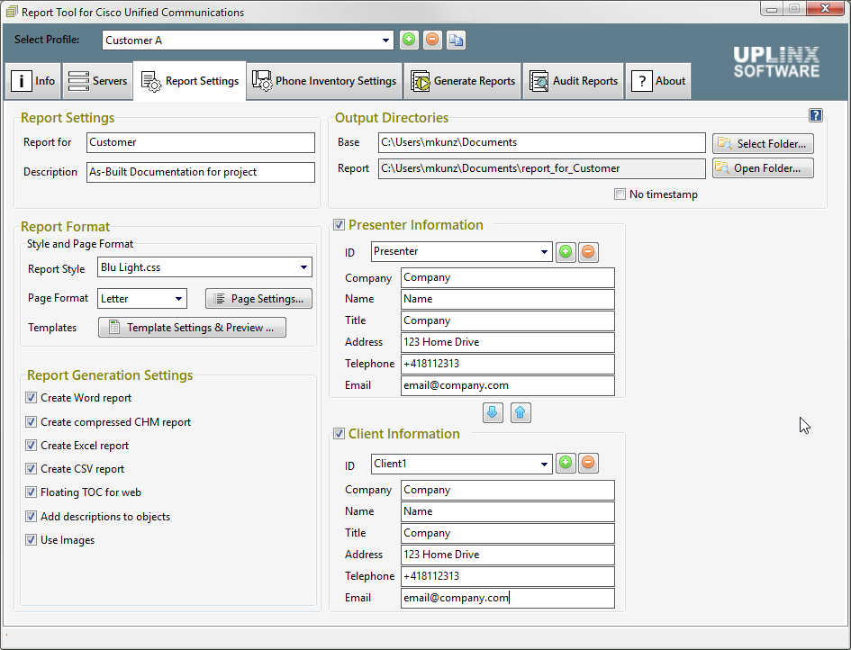The image size is (851, 650).
Task: Click the Client Company field
Action: point(508,490)
